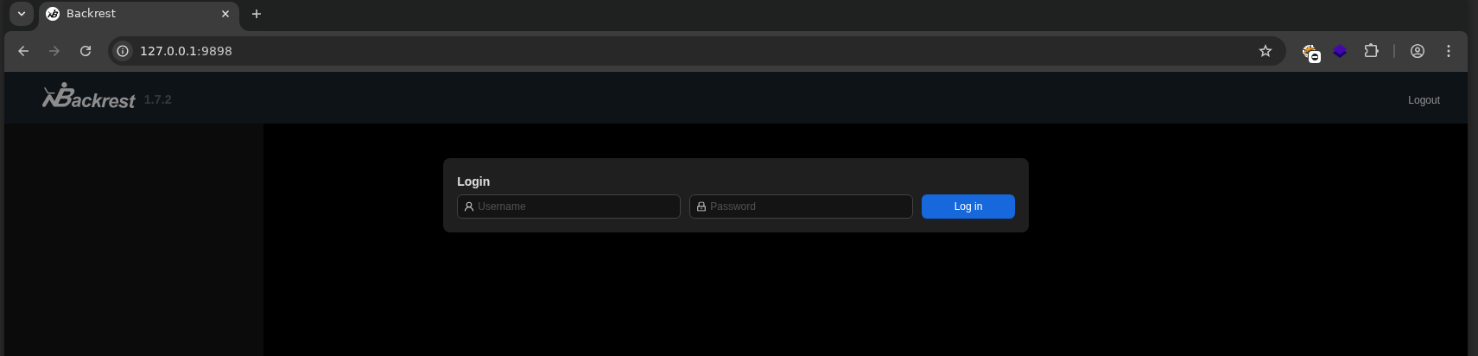Expand the tab search dropdown chevron
The image size is (1478, 356).
[22, 14]
